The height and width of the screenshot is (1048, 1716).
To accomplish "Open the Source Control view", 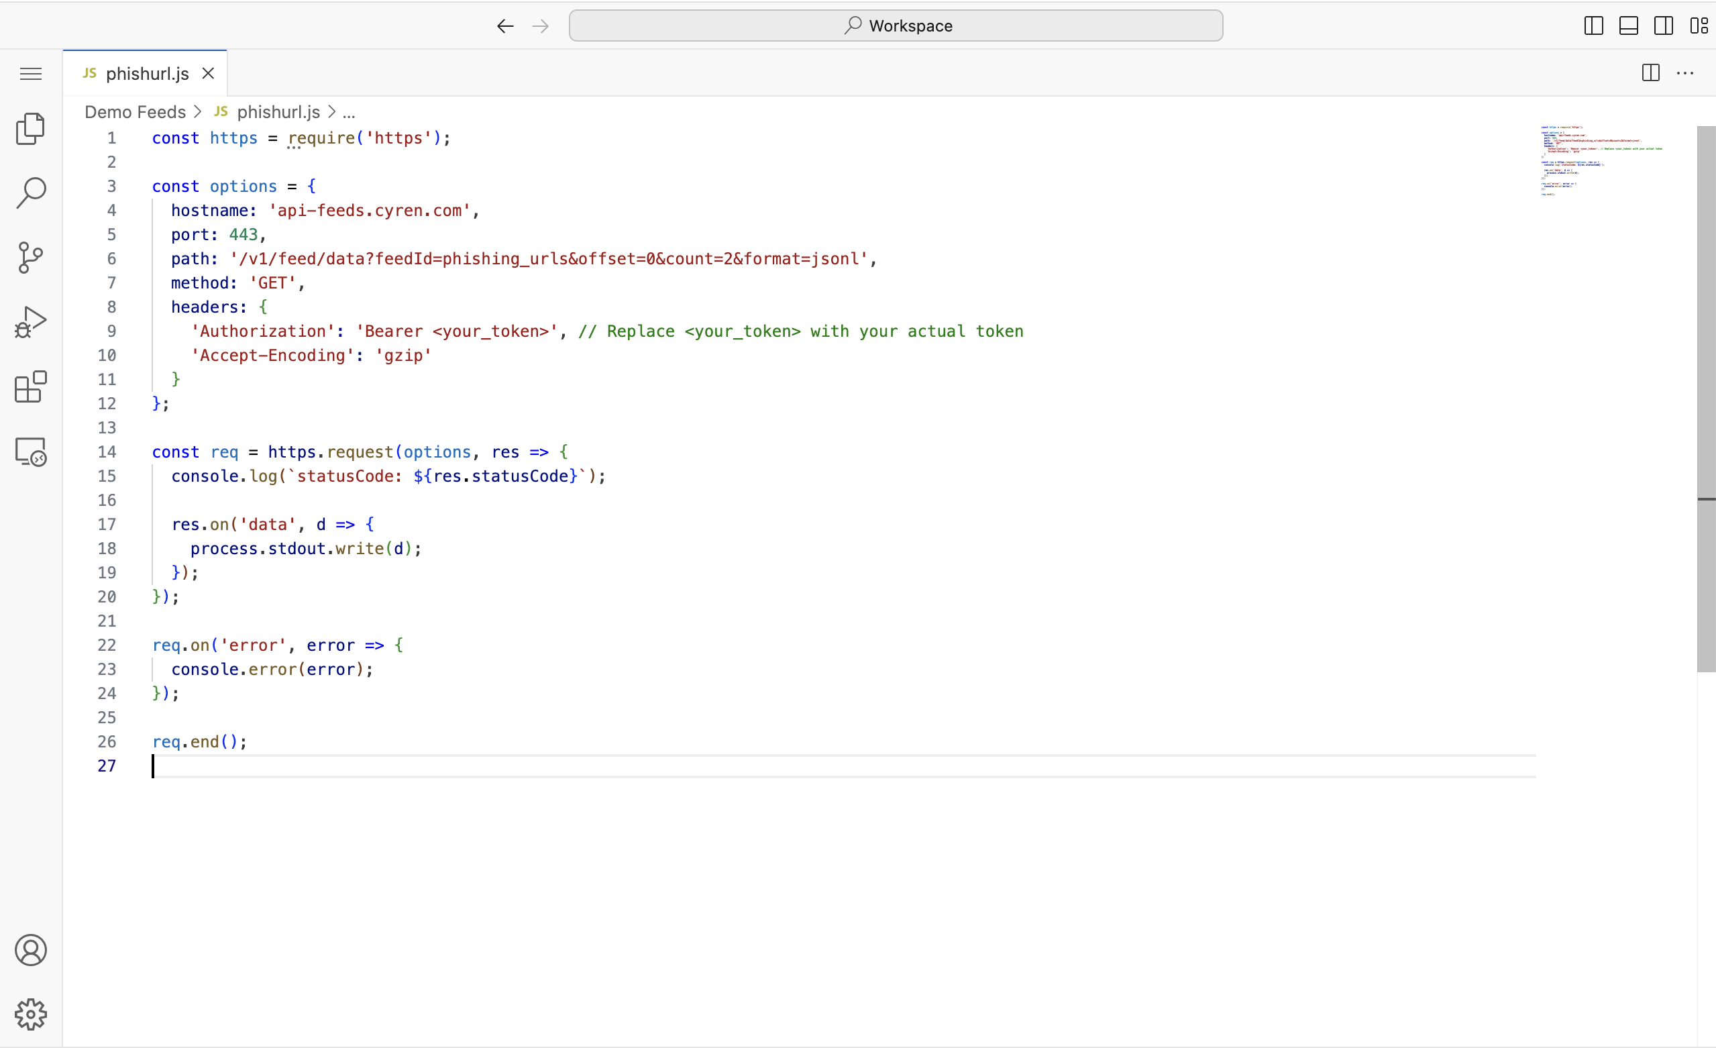I will (x=30, y=257).
